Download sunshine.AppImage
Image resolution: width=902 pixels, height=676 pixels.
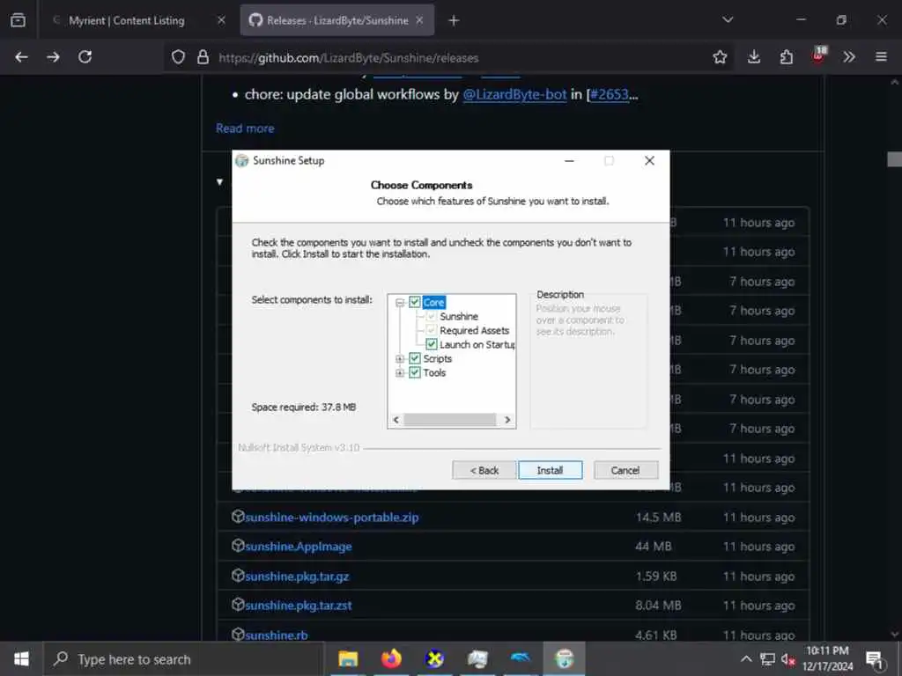click(299, 547)
